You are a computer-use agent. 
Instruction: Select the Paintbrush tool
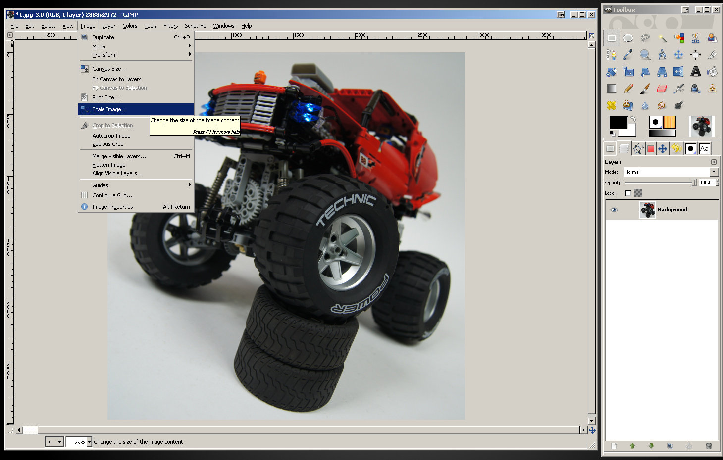645,89
